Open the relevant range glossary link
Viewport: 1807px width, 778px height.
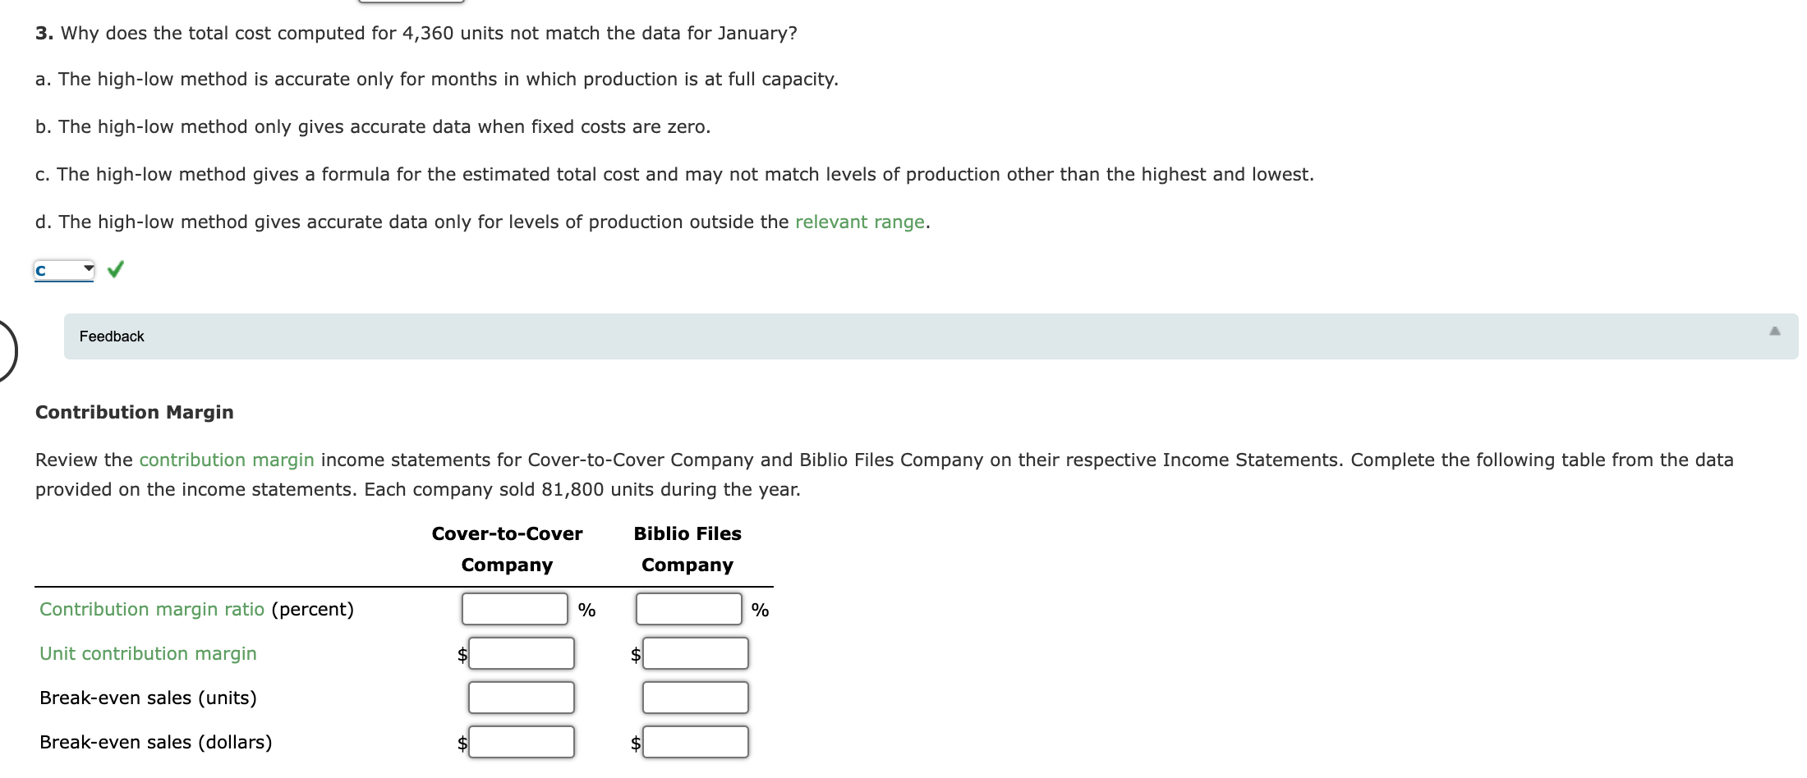(858, 222)
